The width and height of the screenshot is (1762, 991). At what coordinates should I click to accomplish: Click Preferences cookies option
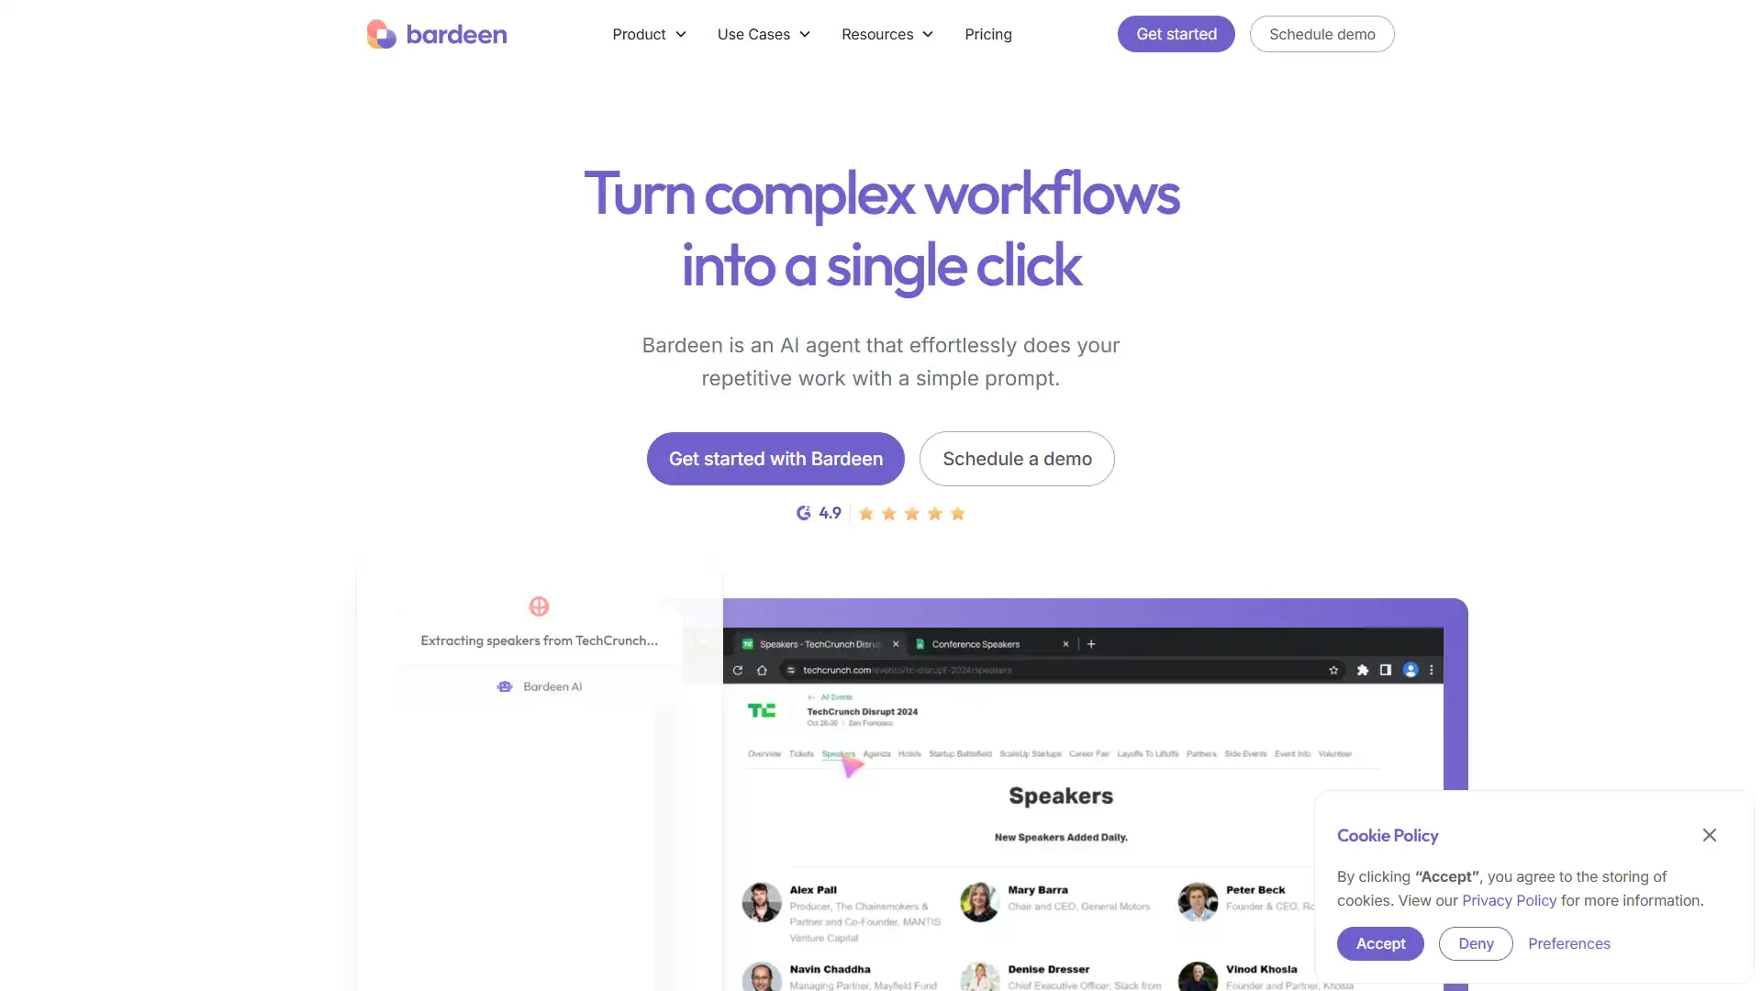1568,942
